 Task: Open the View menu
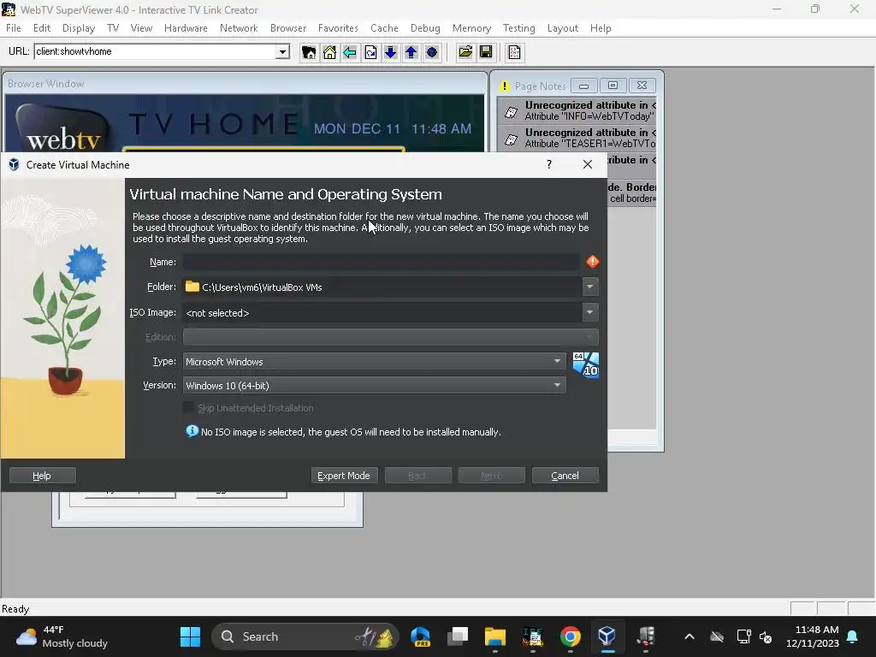(x=141, y=28)
